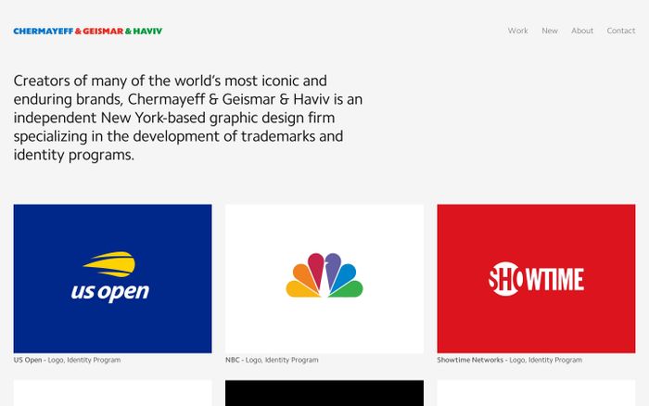The width and height of the screenshot is (649, 406).
Task: Click the intro paragraph starting 'Creators of many'
Action: [x=188, y=118]
